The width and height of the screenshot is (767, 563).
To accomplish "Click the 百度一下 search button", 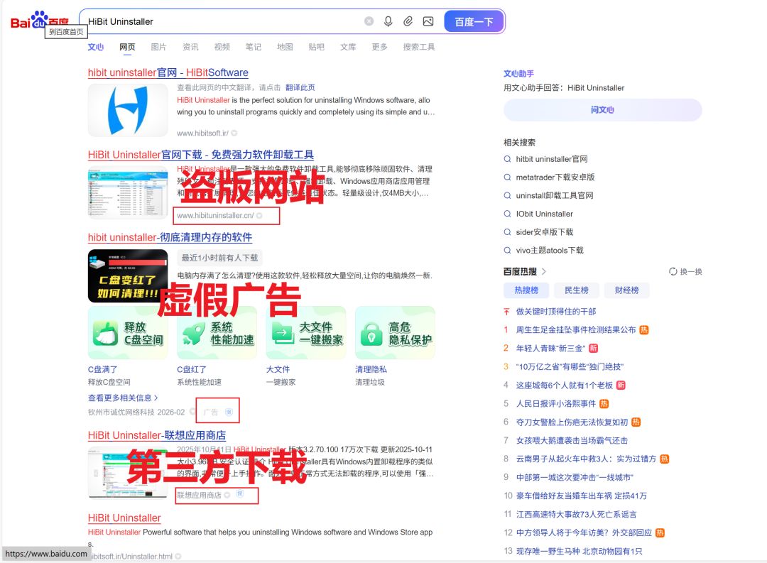I will 474,21.
